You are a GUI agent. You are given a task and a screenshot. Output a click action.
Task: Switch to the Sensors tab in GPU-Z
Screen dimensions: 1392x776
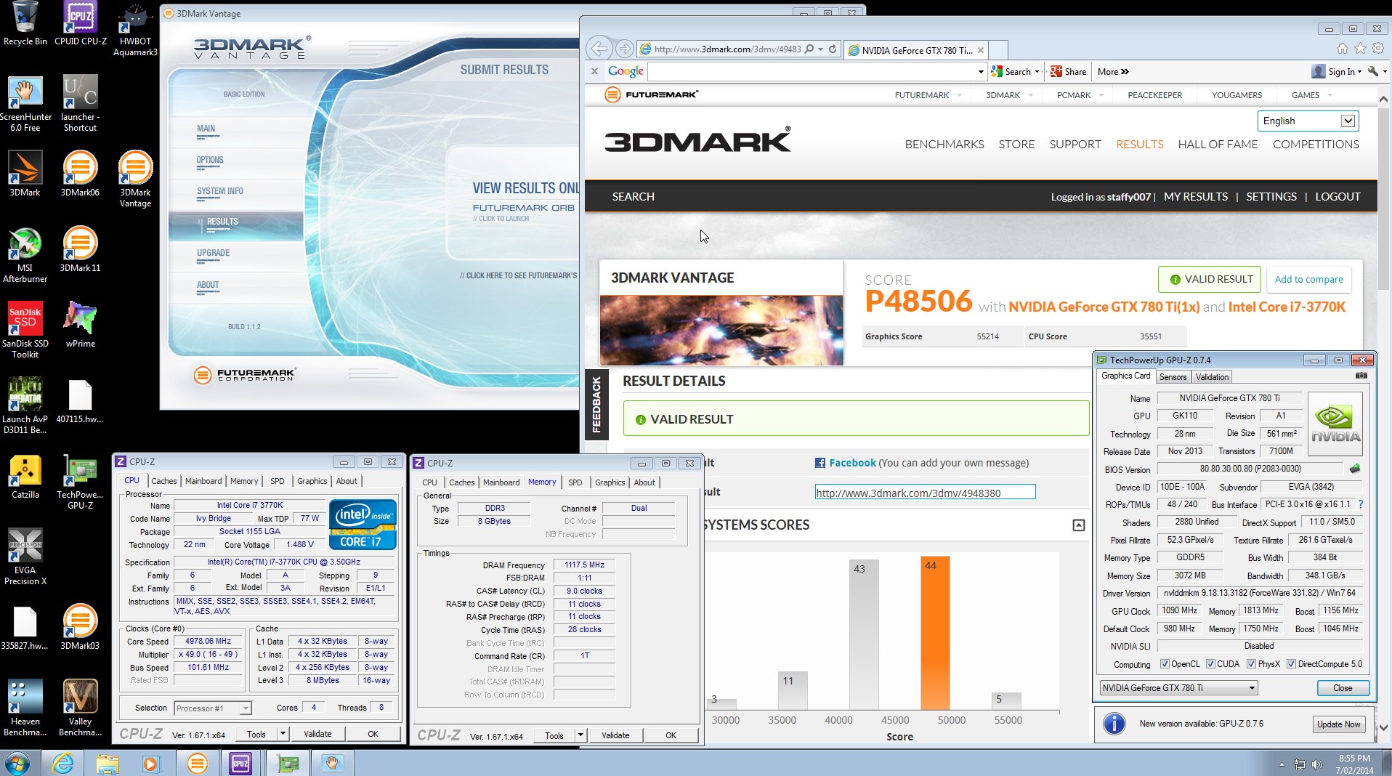[x=1173, y=377]
